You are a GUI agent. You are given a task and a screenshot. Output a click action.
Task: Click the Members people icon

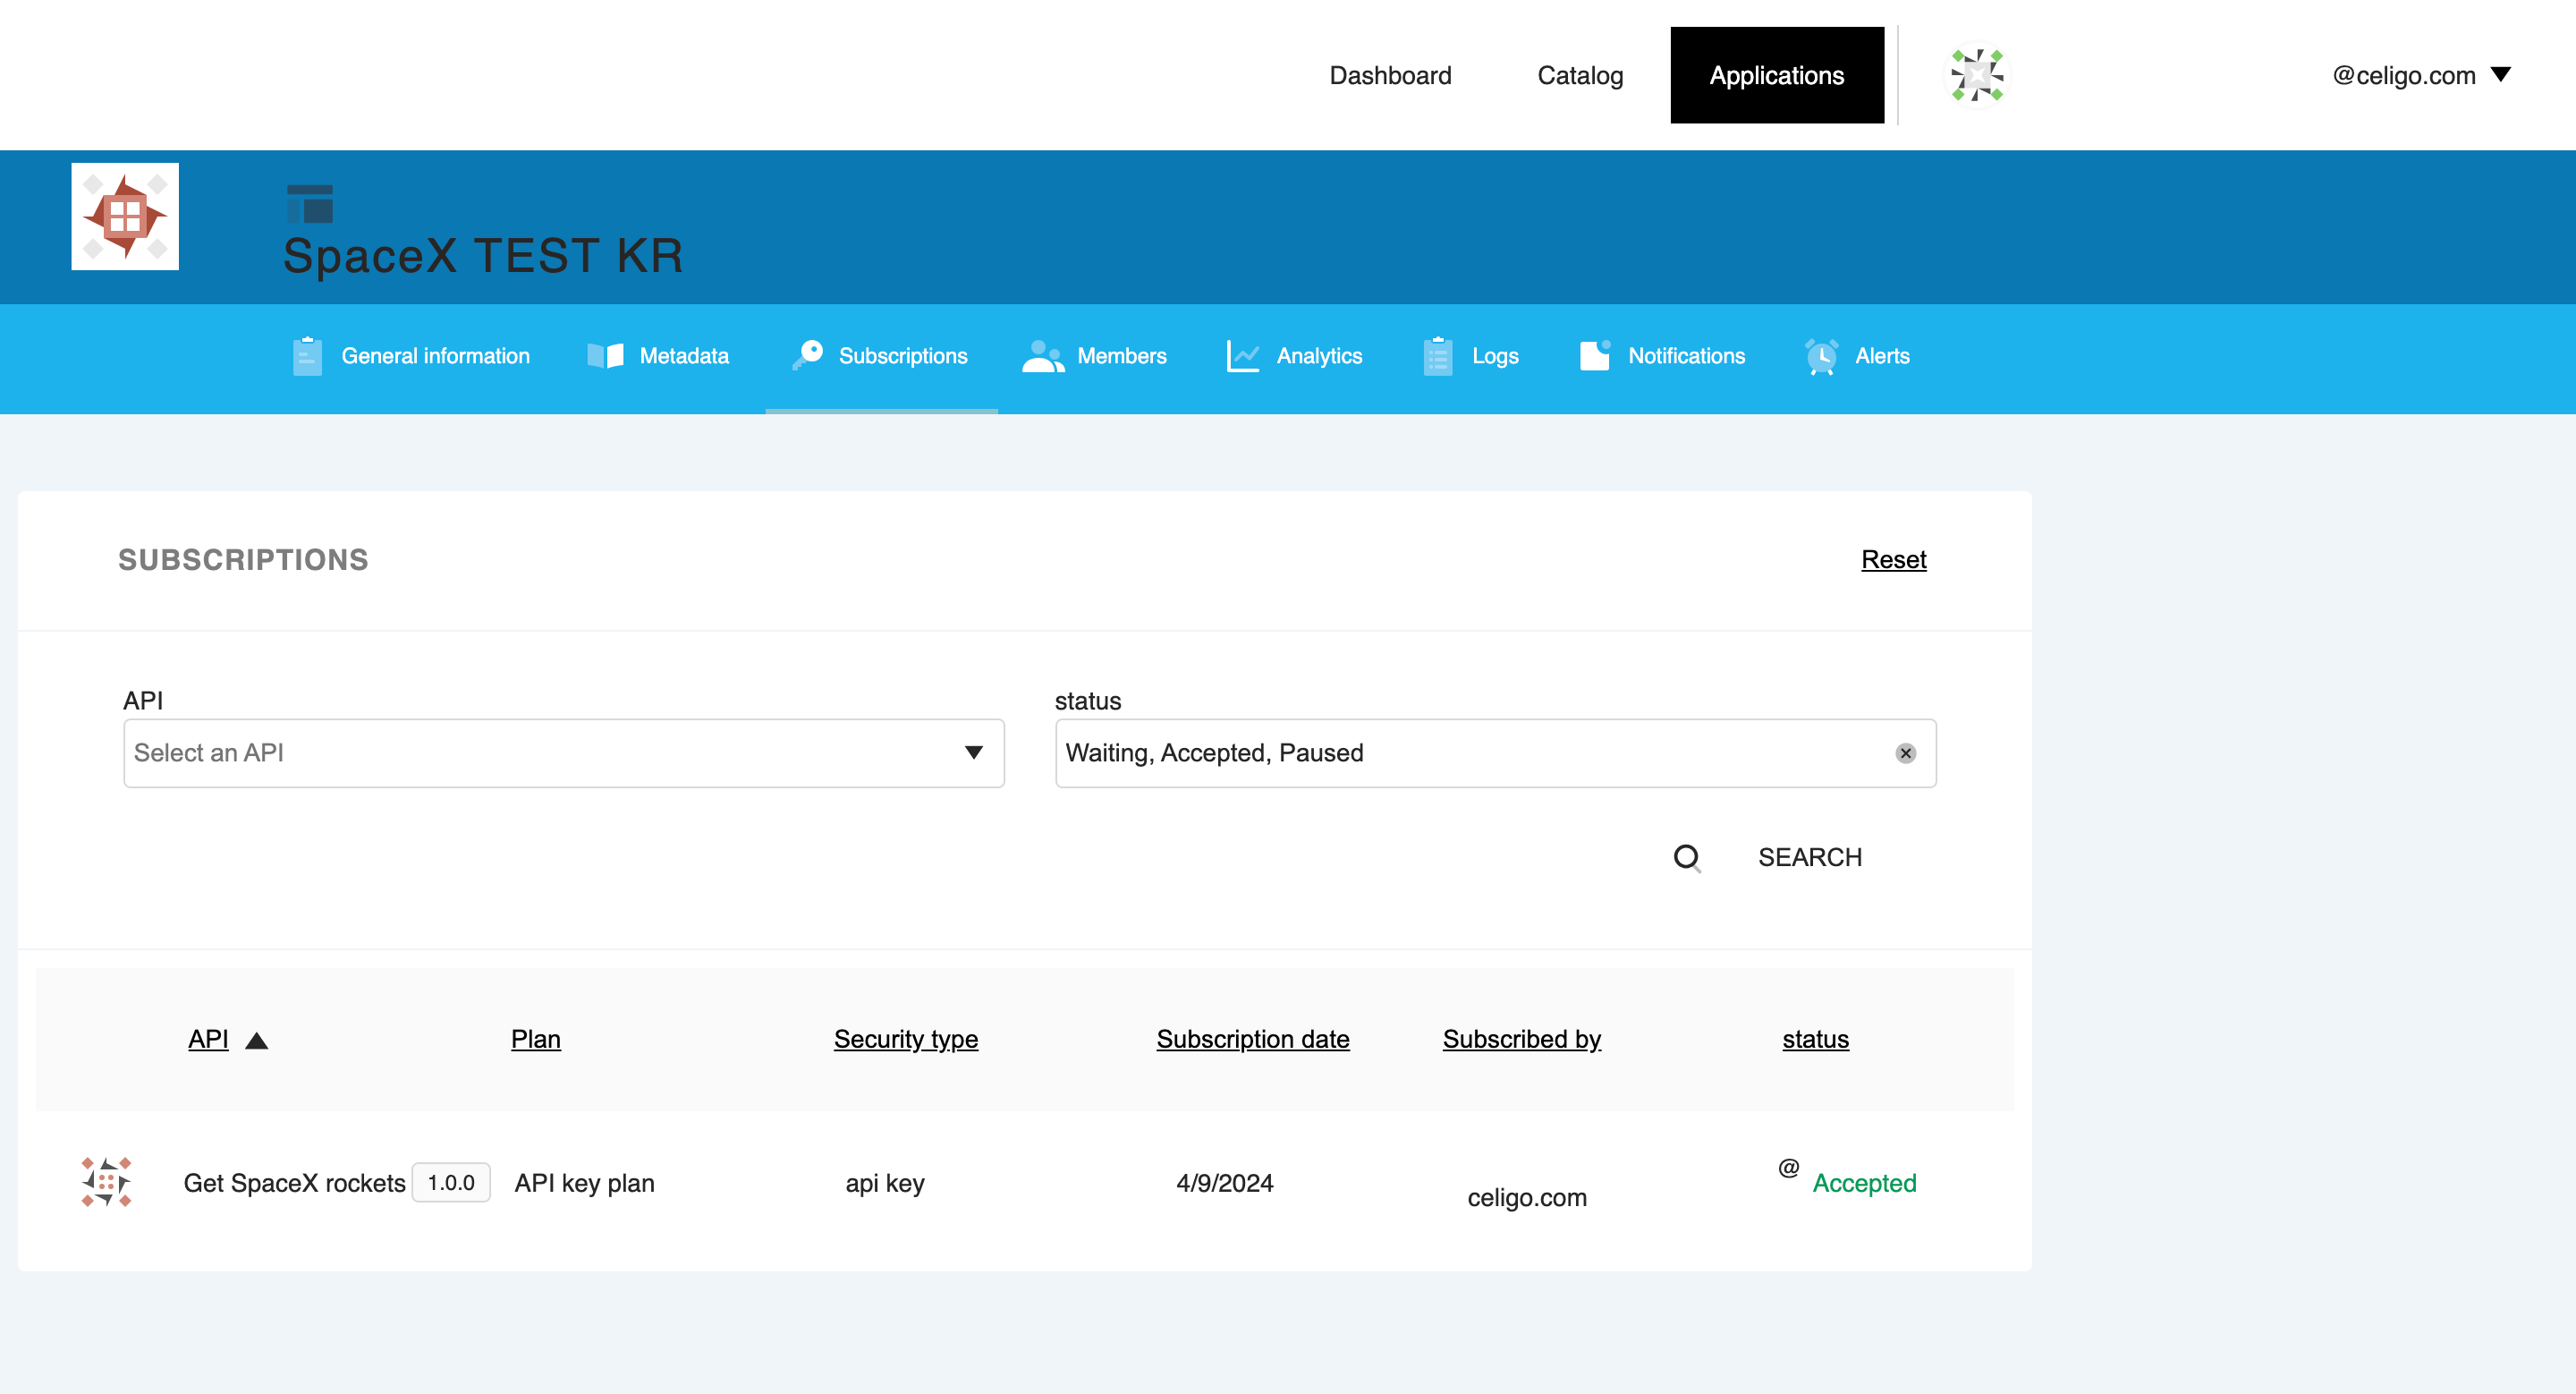point(1043,356)
